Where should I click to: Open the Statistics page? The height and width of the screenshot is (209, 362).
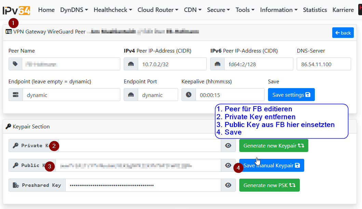pyautogui.click(x=315, y=10)
